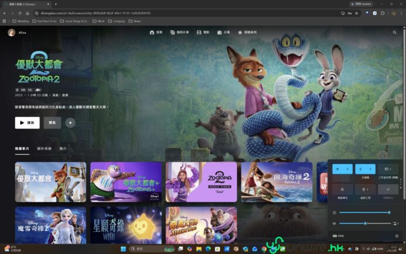This screenshot has width=406, height=254.
Task: Open 我的片單 watchlist menu
Action: coord(180,32)
